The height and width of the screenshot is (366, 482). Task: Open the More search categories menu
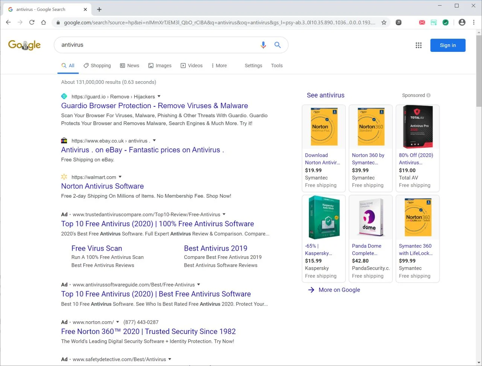219,65
